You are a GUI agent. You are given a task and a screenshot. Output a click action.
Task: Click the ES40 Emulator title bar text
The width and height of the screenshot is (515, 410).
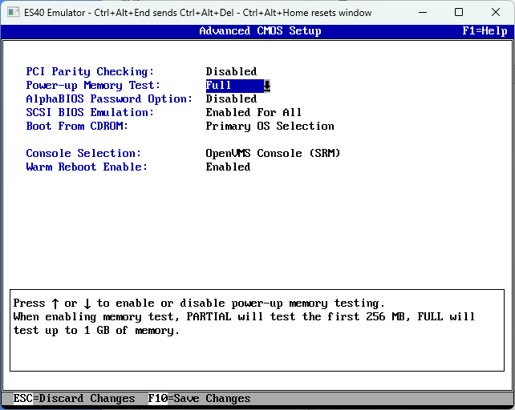tap(197, 13)
